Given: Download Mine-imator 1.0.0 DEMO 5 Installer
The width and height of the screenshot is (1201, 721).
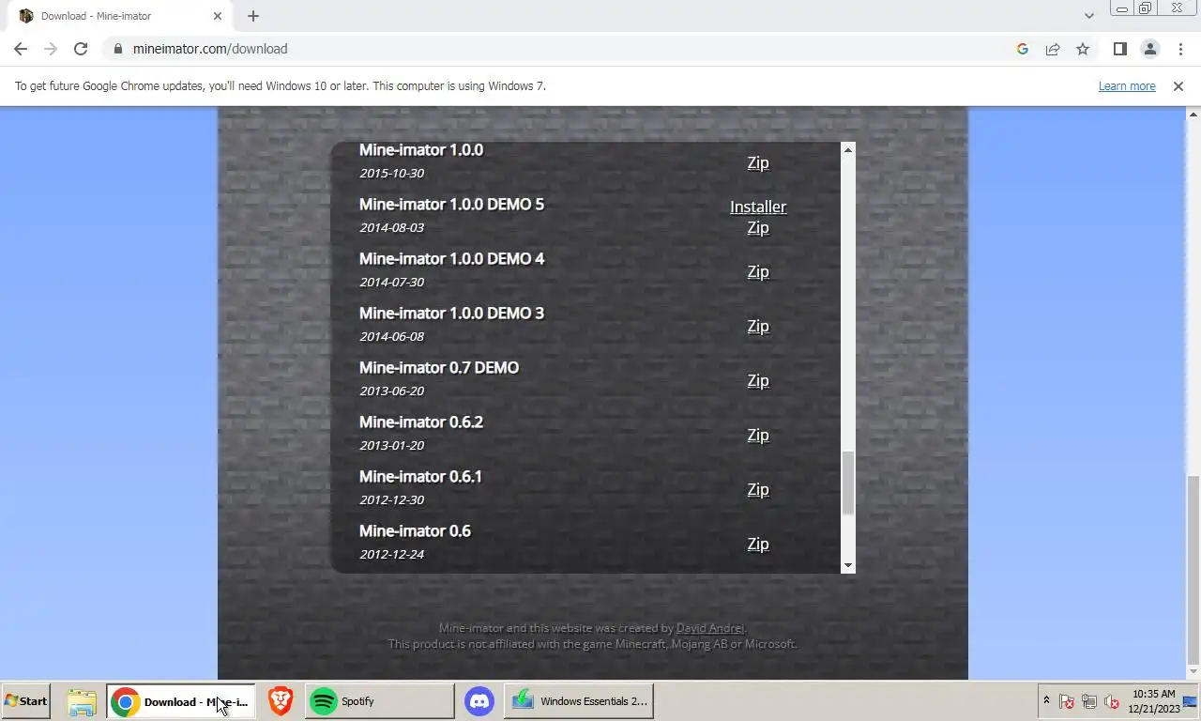Looking at the screenshot, I should 758,207.
